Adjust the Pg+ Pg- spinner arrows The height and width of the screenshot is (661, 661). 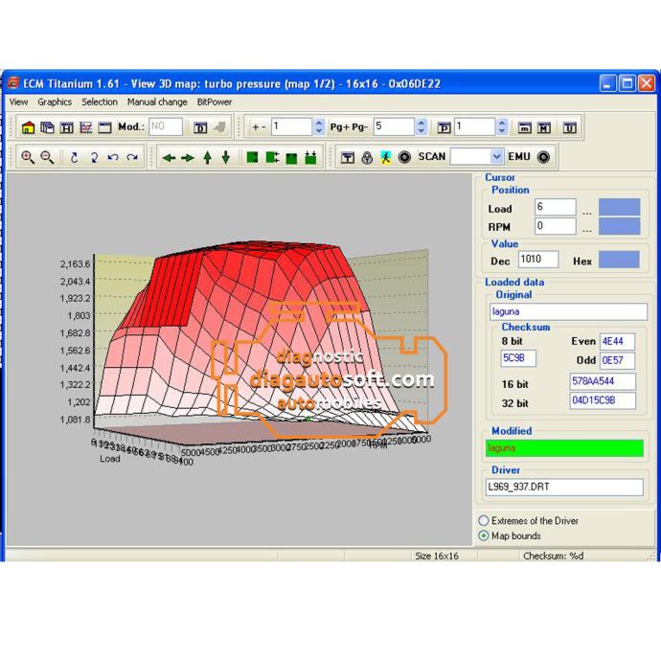click(421, 126)
